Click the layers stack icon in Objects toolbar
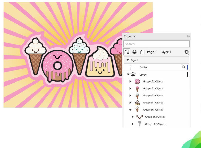 point(135,52)
